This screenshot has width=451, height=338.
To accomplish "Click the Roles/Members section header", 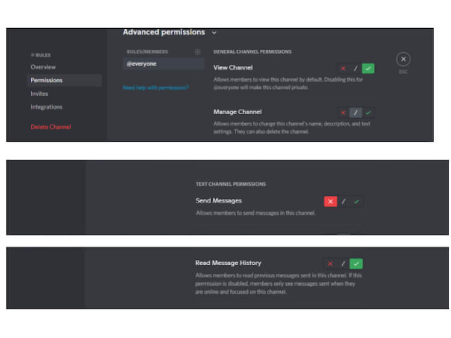I will point(147,52).
